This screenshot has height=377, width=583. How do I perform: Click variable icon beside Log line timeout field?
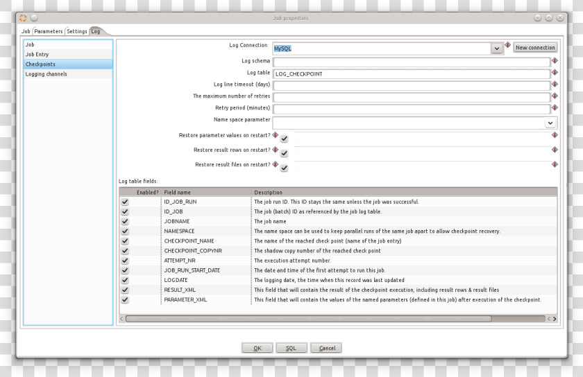pos(555,85)
